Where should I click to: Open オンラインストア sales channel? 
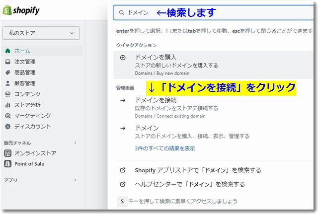35,153
